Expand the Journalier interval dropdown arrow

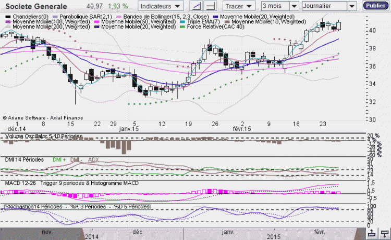point(352,6)
